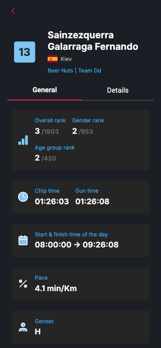The height and width of the screenshot is (348, 161).
Task: Click the percent icon next to Pace
Action: coord(23,284)
